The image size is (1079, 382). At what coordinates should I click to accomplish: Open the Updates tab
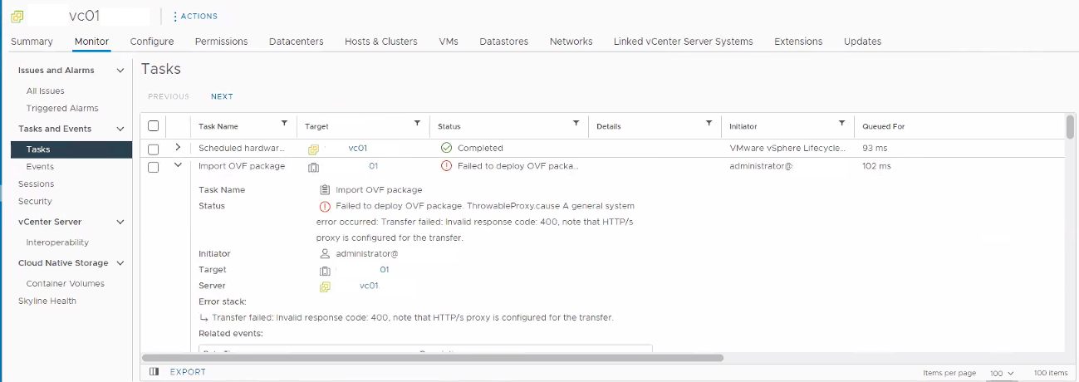[863, 42]
